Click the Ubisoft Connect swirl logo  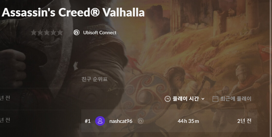pos(76,33)
